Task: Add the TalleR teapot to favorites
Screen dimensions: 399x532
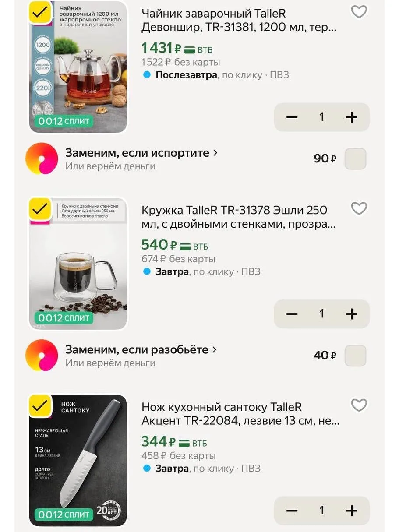Action: (x=359, y=11)
